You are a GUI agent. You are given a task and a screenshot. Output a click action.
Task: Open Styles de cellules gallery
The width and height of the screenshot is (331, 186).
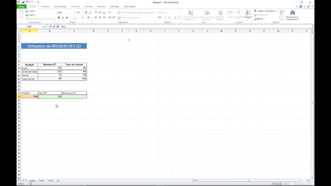pyautogui.click(x=220, y=15)
